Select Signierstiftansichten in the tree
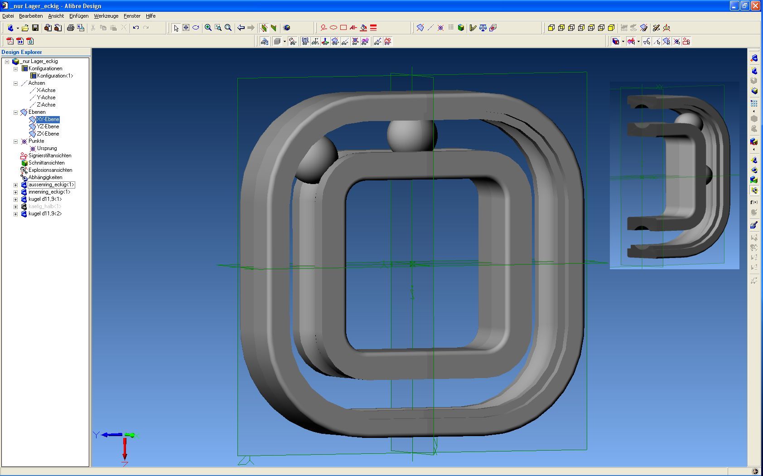The height and width of the screenshot is (476, 763). pyautogui.click(x=50, y=155)
